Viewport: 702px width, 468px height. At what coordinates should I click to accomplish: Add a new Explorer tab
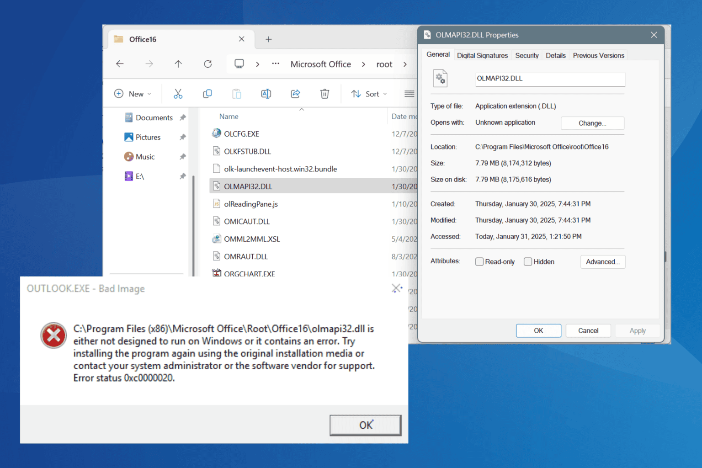(x=269, y=39)
